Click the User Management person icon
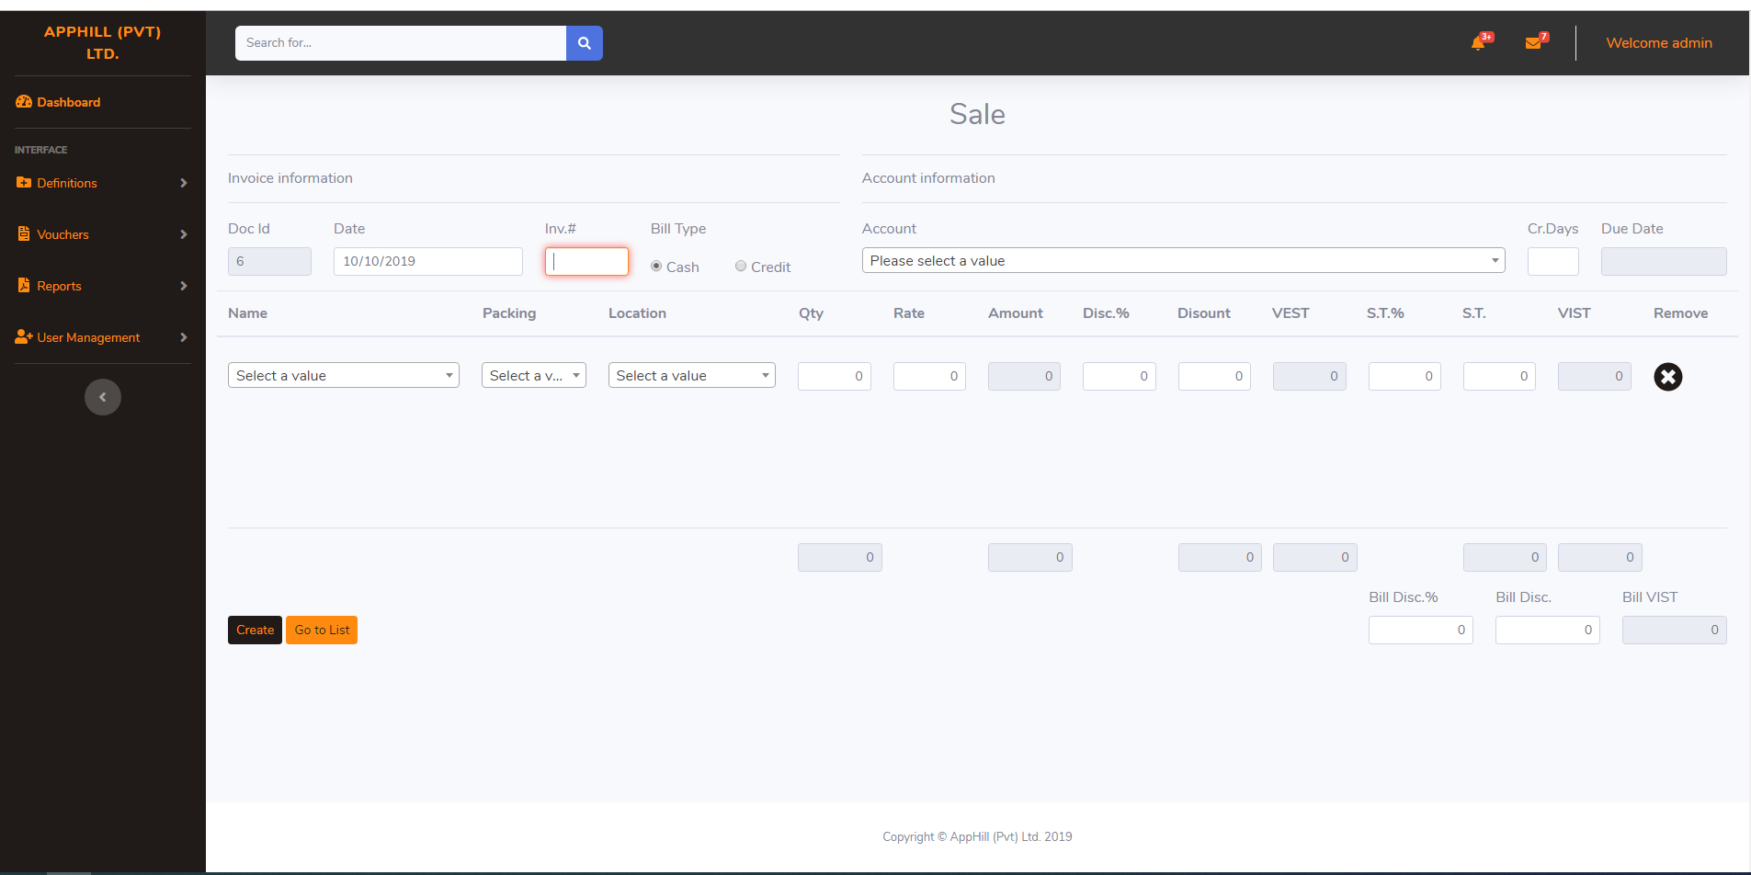 point(24,337)
